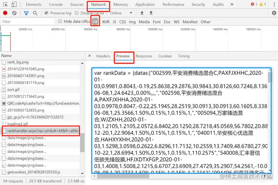Select 20150603152655.png request
Viewport: 278px width, 185px height.
tap(40, 110)
